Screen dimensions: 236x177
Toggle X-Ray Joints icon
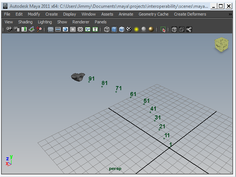pyautogui.click(x=189, y=29)
